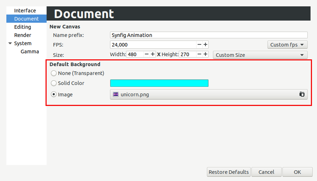Click the Name prefix text field
Viewport: 317px width, 181px height.
pyautogui.click(x=209, y=35)
